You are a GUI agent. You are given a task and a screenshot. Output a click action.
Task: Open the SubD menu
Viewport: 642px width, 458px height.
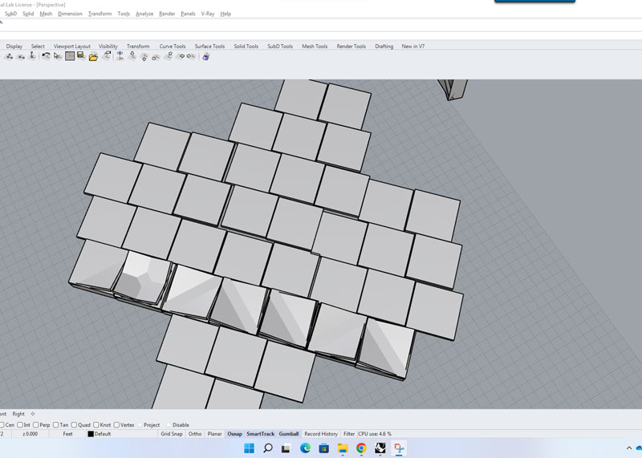[10, 14]
